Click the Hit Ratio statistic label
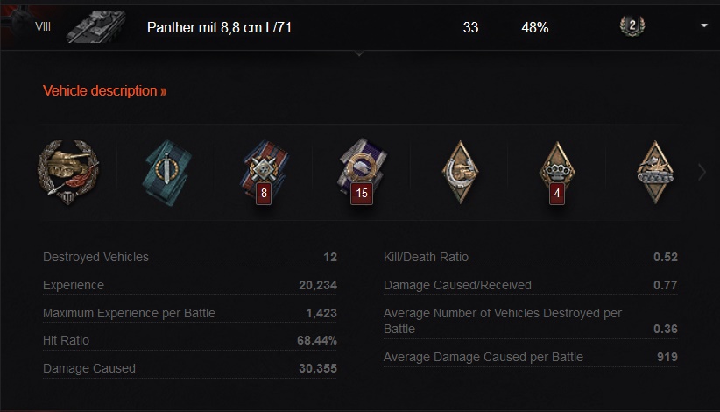Image resolution: width=720 pixels, height=412 pixels. click(x=67, y=340)
